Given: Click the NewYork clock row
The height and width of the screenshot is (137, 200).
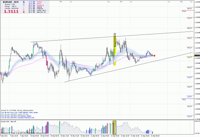Looking at the screenshot, I should coord(37,12).
